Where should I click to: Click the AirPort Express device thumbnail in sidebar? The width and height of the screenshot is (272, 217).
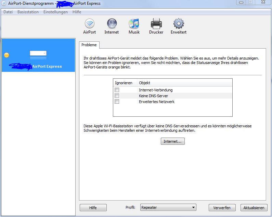38,54
